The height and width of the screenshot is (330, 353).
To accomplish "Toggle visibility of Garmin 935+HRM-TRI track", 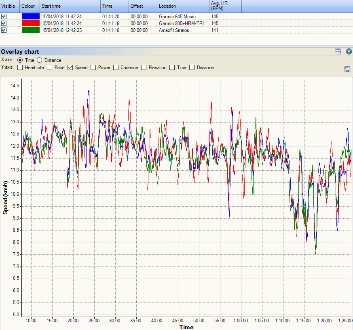I will 4,23.
